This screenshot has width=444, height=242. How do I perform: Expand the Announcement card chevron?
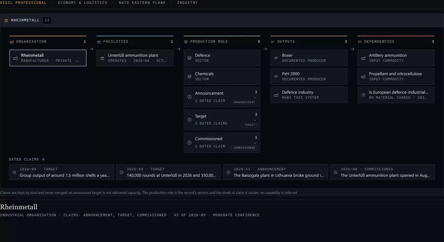click(255, 98)
